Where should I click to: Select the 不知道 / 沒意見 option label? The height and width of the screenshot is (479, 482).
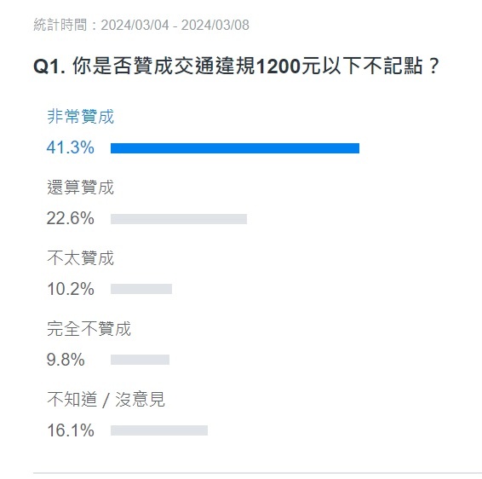coord(106,400)
